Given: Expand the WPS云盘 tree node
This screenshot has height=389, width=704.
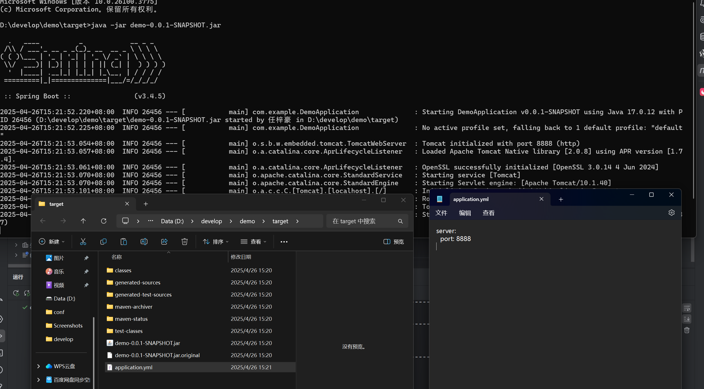Looking at the screenshot, I should tap(39, 366).
